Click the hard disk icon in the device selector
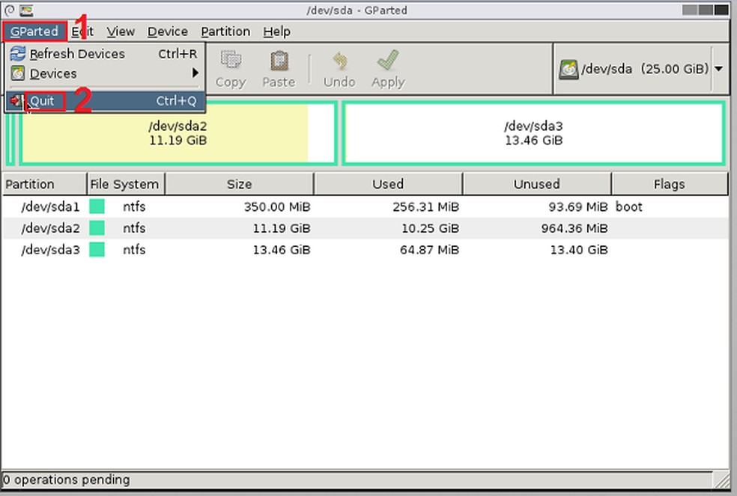Viewport: 737px width, 496px height. [568, 70]
